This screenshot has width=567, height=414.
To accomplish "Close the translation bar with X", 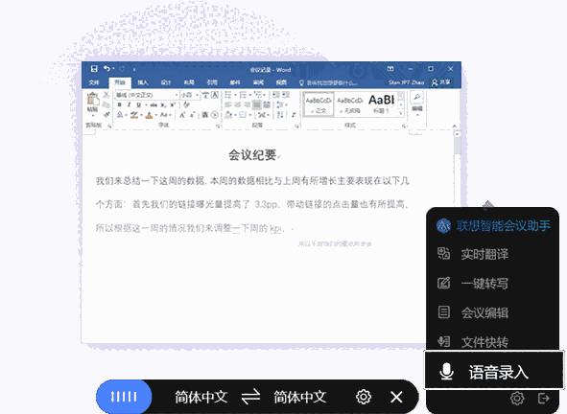I will click(396, 397).
